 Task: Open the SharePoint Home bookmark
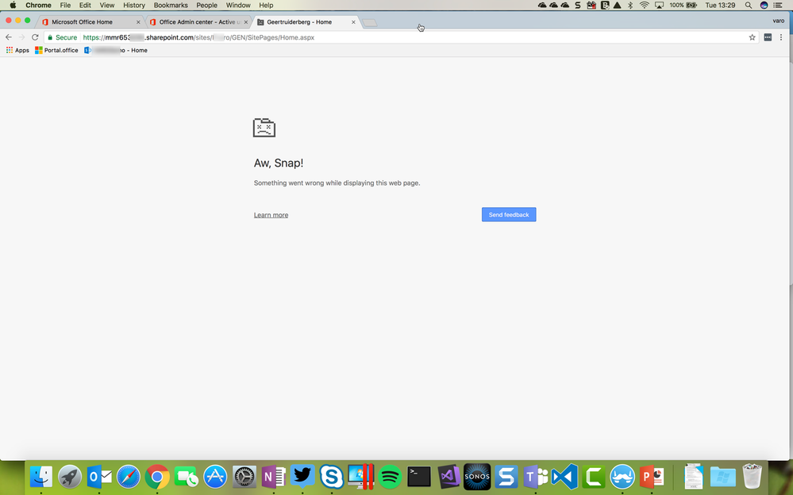tap(116, 51)
